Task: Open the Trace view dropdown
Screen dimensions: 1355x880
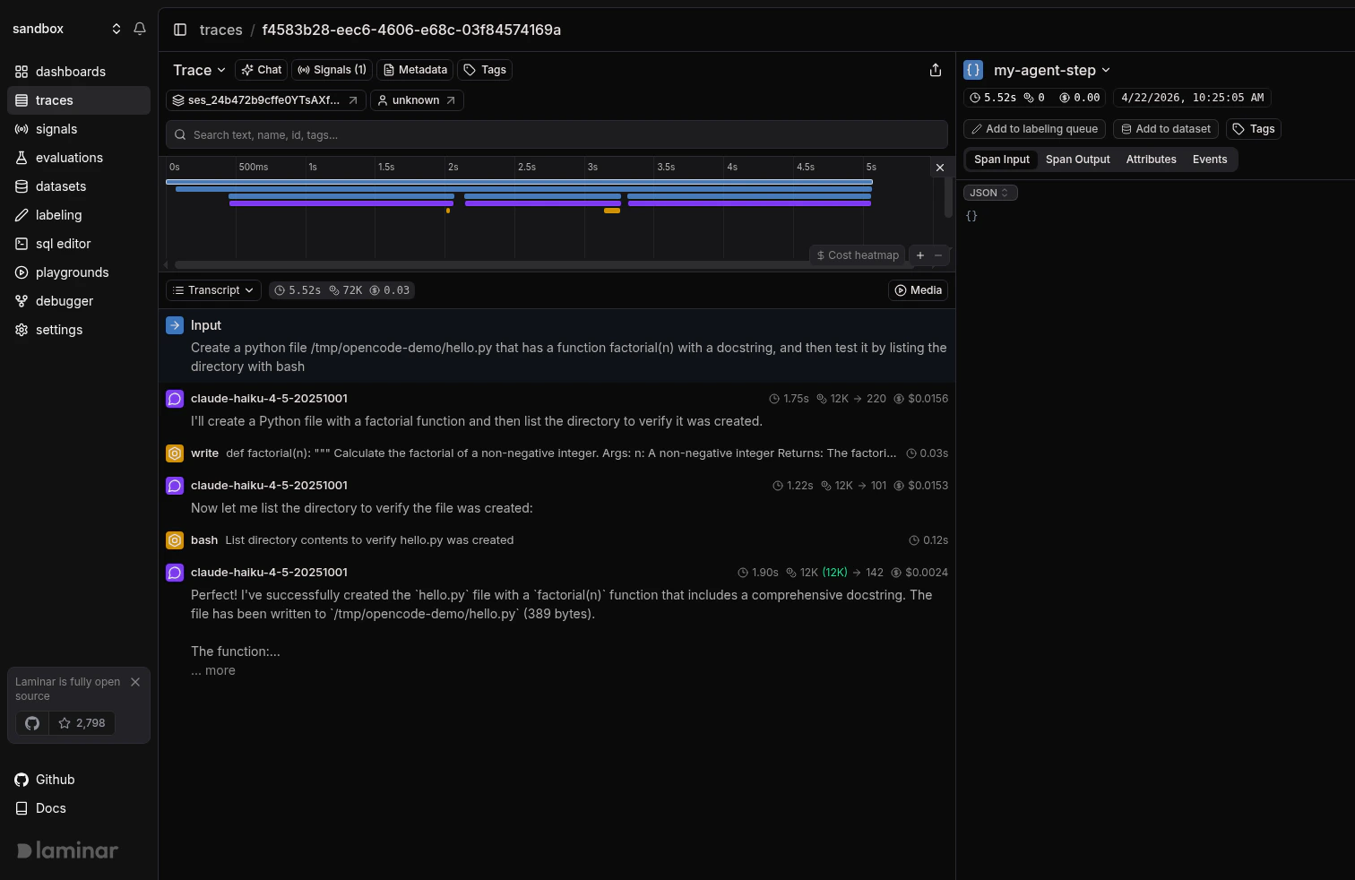Action: point(198,69)
